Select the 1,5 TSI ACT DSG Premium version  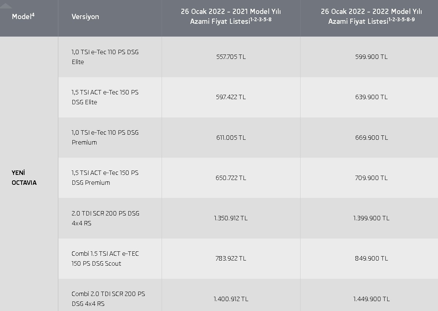pos(105,177)
